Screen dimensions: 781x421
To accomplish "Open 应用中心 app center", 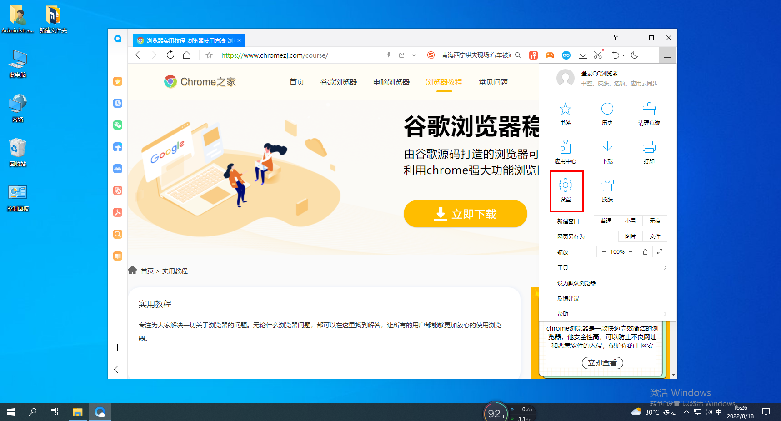I will (x=565, y=152).
